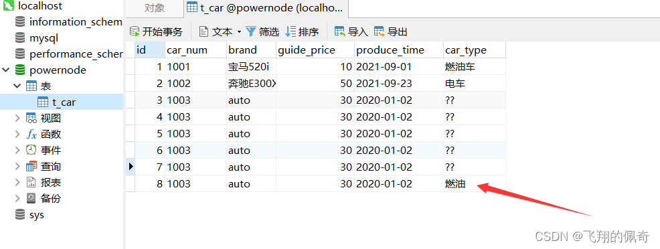Click the 事件 events clock icon
Image resolution: width=660 pixels, height=249 pixels.
[31, 150]
